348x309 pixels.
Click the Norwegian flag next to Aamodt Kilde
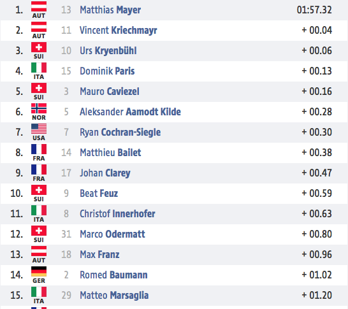coord(39,108)
